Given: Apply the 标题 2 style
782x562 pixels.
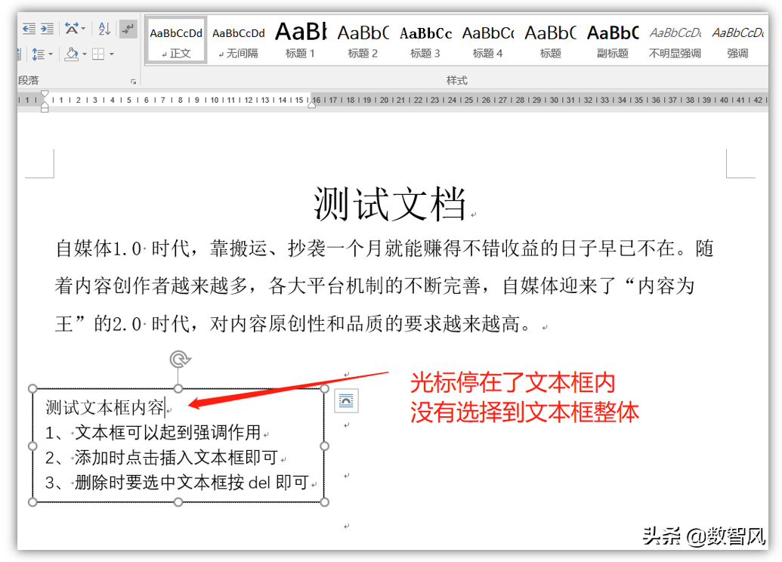Looking at the screenshot, I should [x=363, y=40].
